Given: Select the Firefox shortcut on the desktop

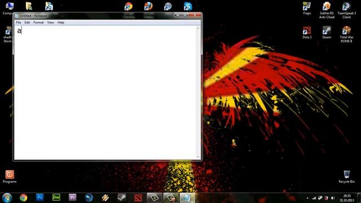Looking at the screenshot, I should pos(148,6).
